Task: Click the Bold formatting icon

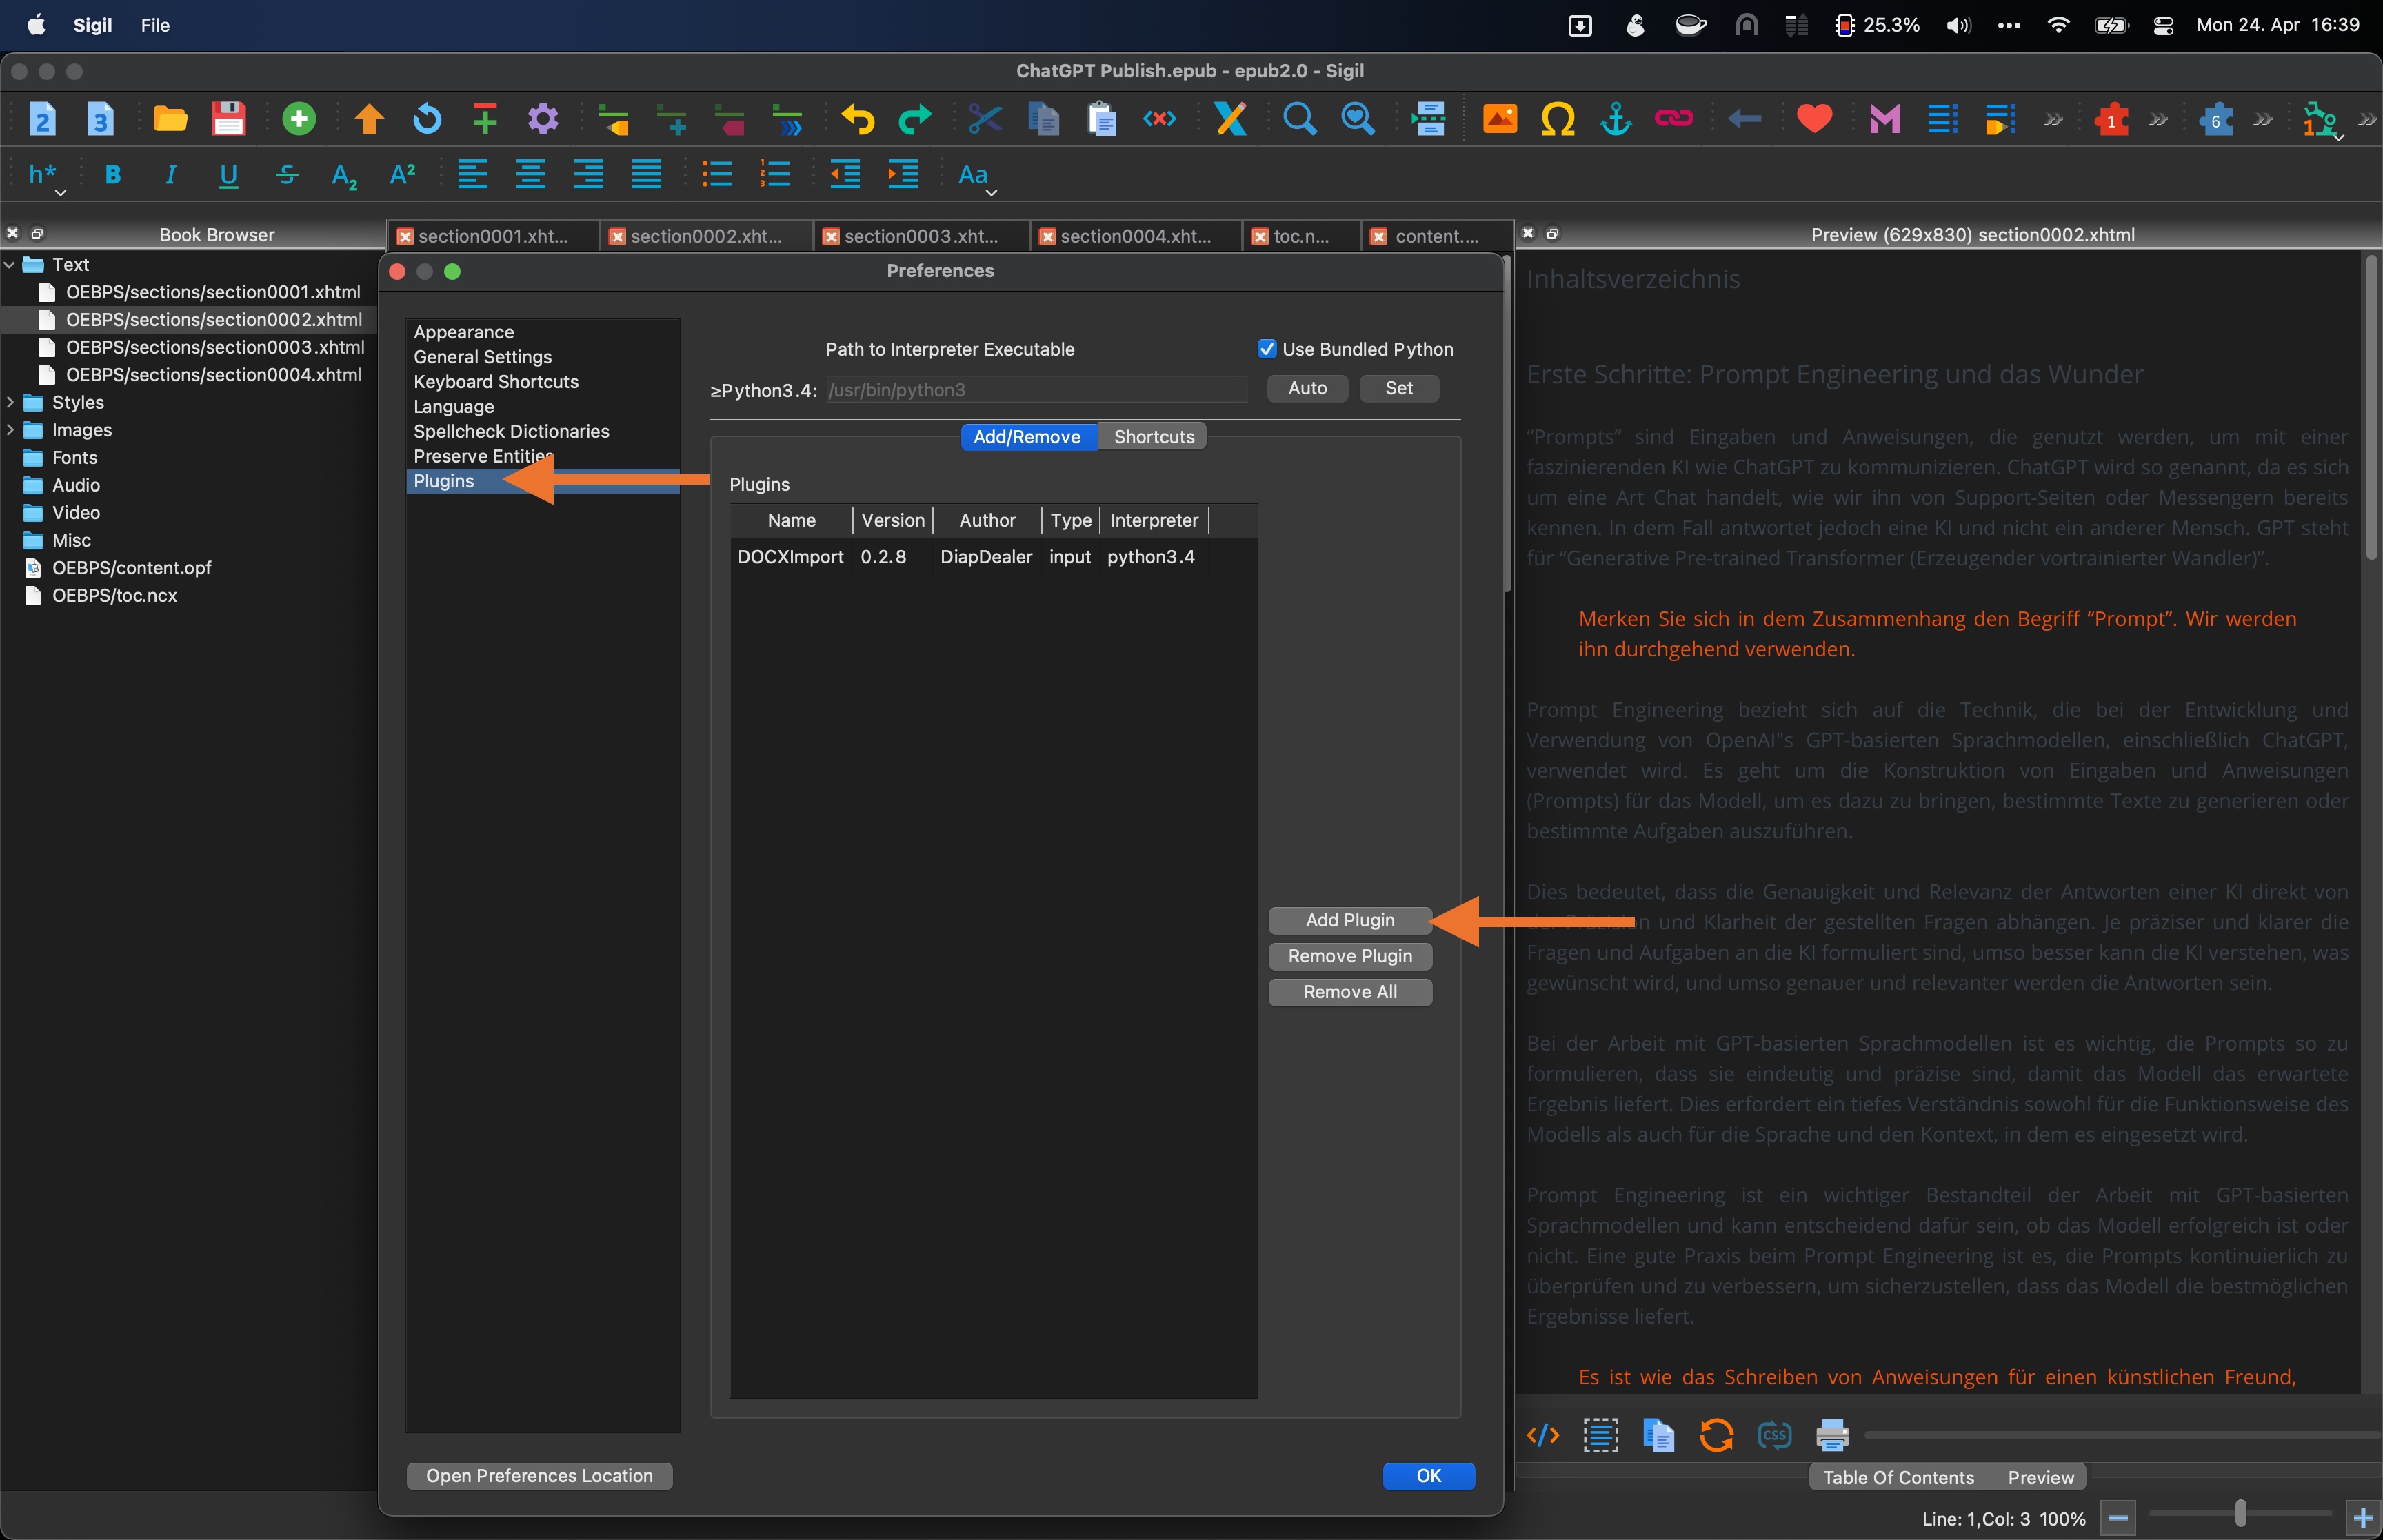Action: (x=113, y=175)
